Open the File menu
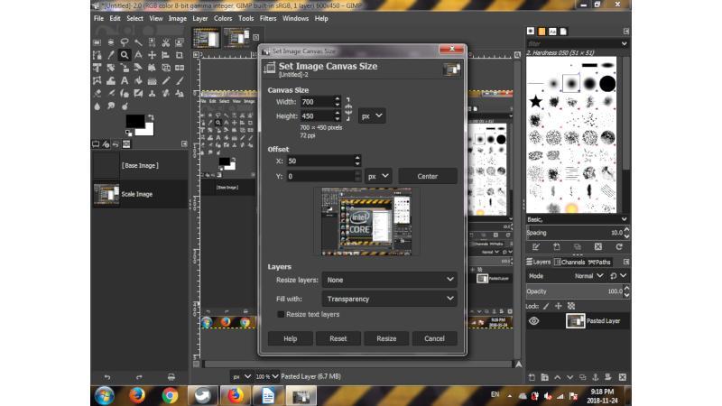This screenshot has height=406, width=722. (98, 18)
